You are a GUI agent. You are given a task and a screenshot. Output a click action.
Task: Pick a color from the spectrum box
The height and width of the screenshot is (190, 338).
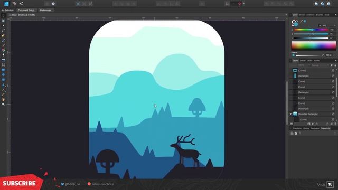314,45
